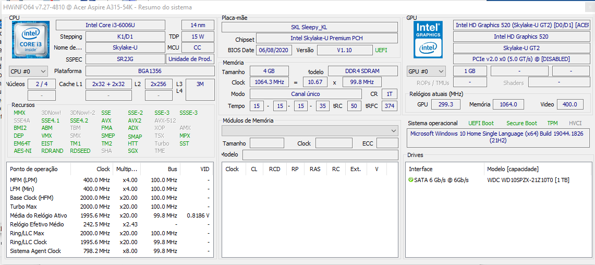Click the greyed HVCI indicator

[x=575, y=124]
